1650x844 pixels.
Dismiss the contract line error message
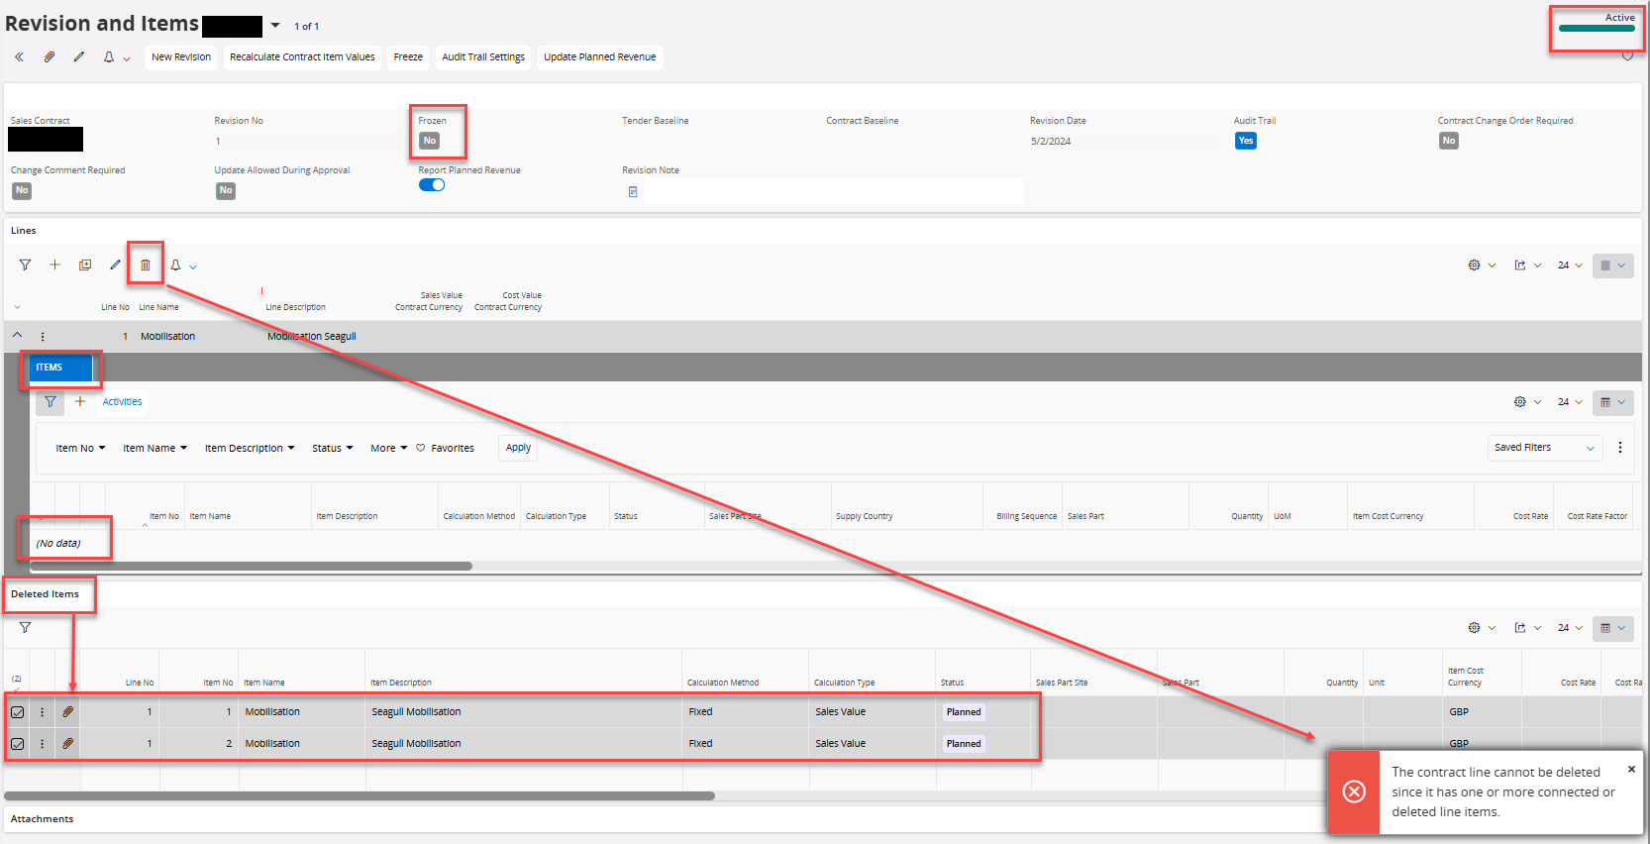coord(1631,769)
